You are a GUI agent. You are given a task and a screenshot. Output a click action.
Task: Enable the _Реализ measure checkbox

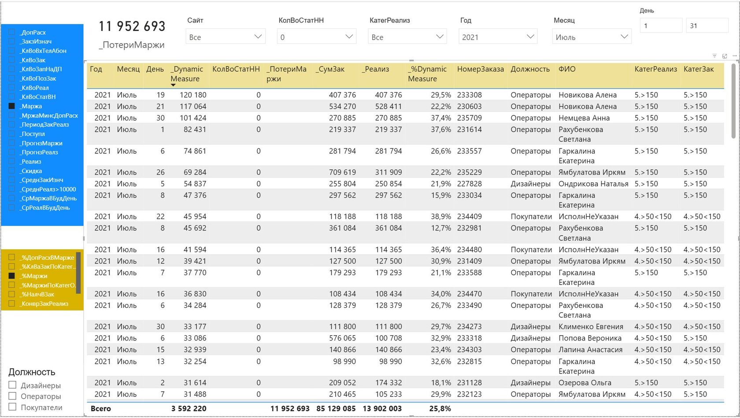pyautogui.click(x=12, y=162)
